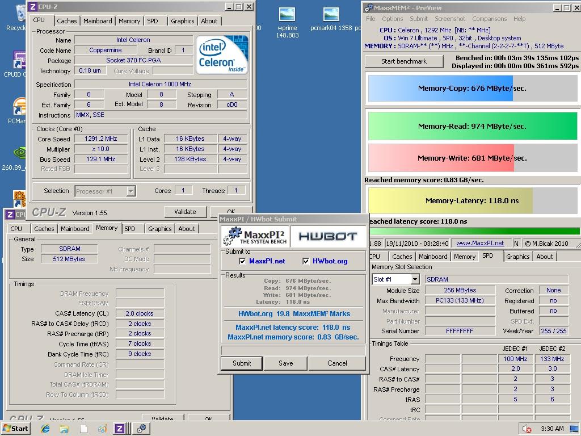Switch to CPU tab in bottom-left CPU-Z

16,229
